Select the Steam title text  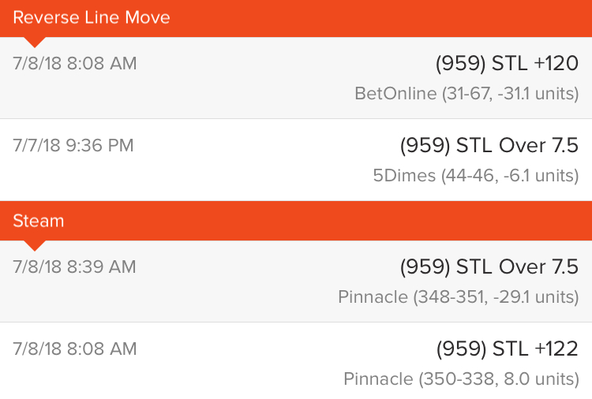click(x=38, y=221)
